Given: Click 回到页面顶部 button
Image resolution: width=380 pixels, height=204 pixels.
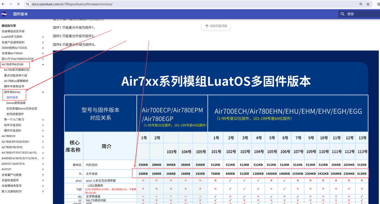Looking at the screenshot, I should (x=216, y=26).
